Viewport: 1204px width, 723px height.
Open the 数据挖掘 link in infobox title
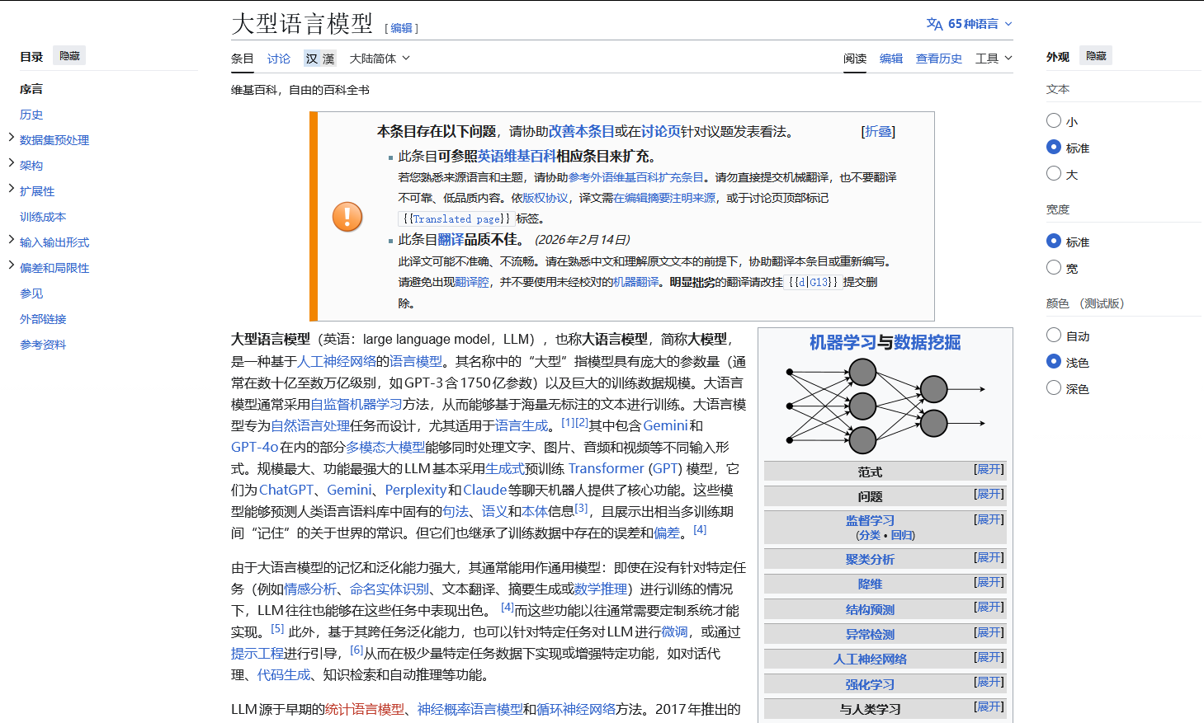coord(928,342)
